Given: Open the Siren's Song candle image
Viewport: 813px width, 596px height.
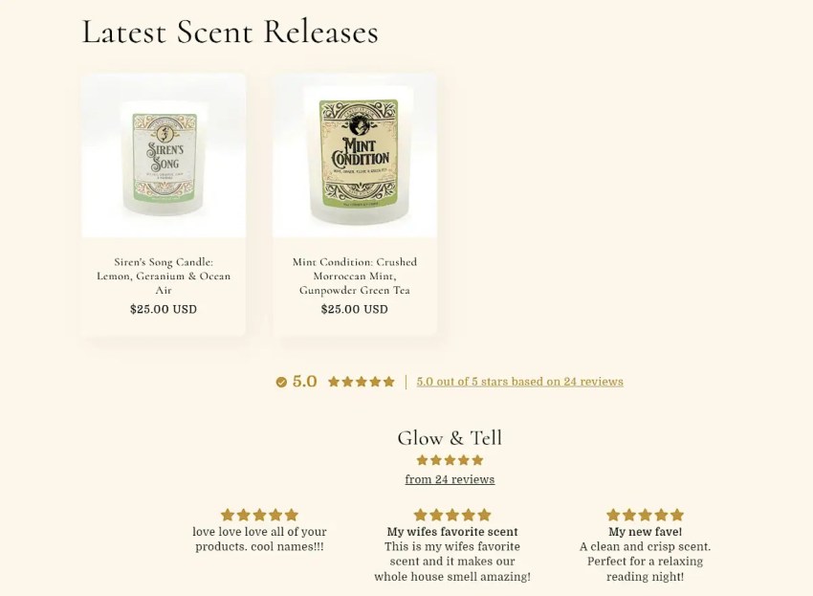Looking at the screenshot, I should coord(164,155).
